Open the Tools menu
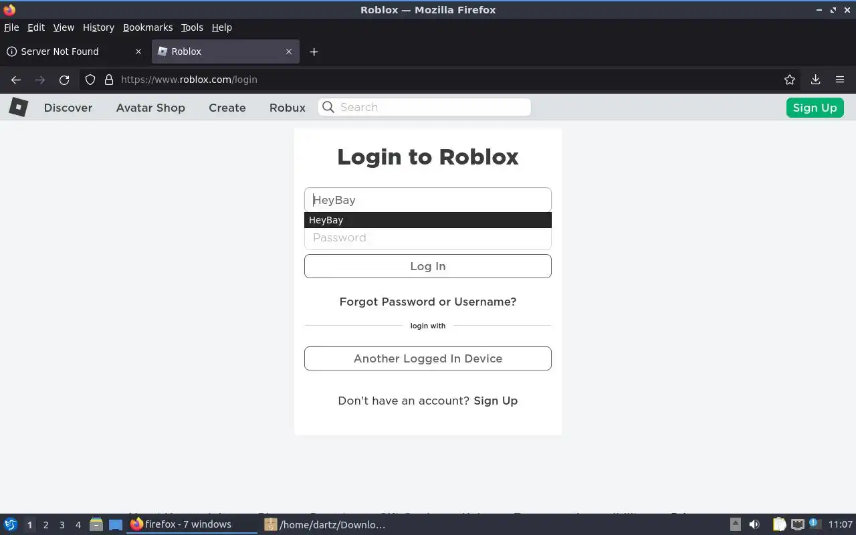 192,27
